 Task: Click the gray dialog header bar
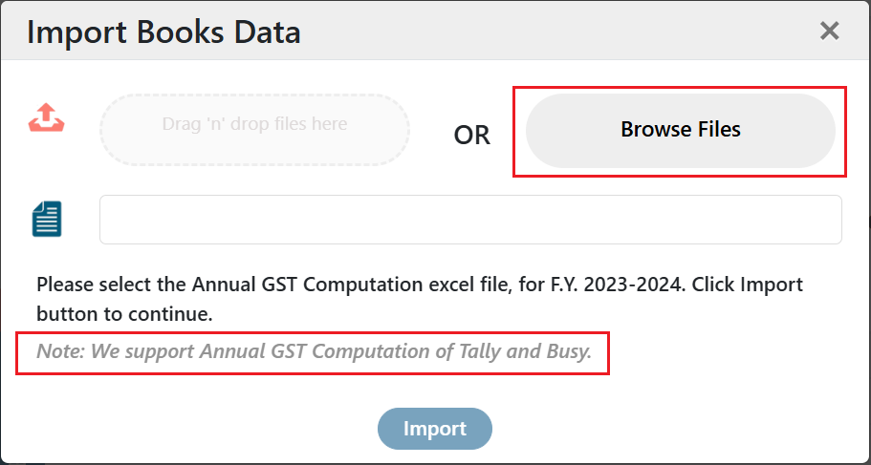[x=436, y=31]
